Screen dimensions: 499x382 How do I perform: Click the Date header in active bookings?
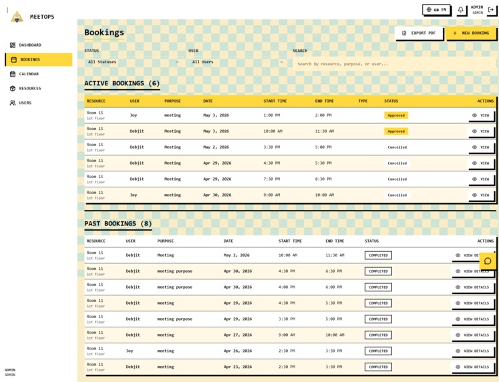208,101
